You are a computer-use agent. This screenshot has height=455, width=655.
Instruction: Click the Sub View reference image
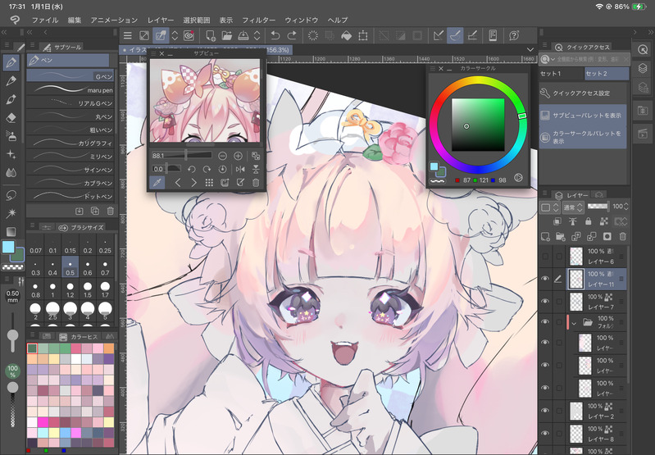205,100
